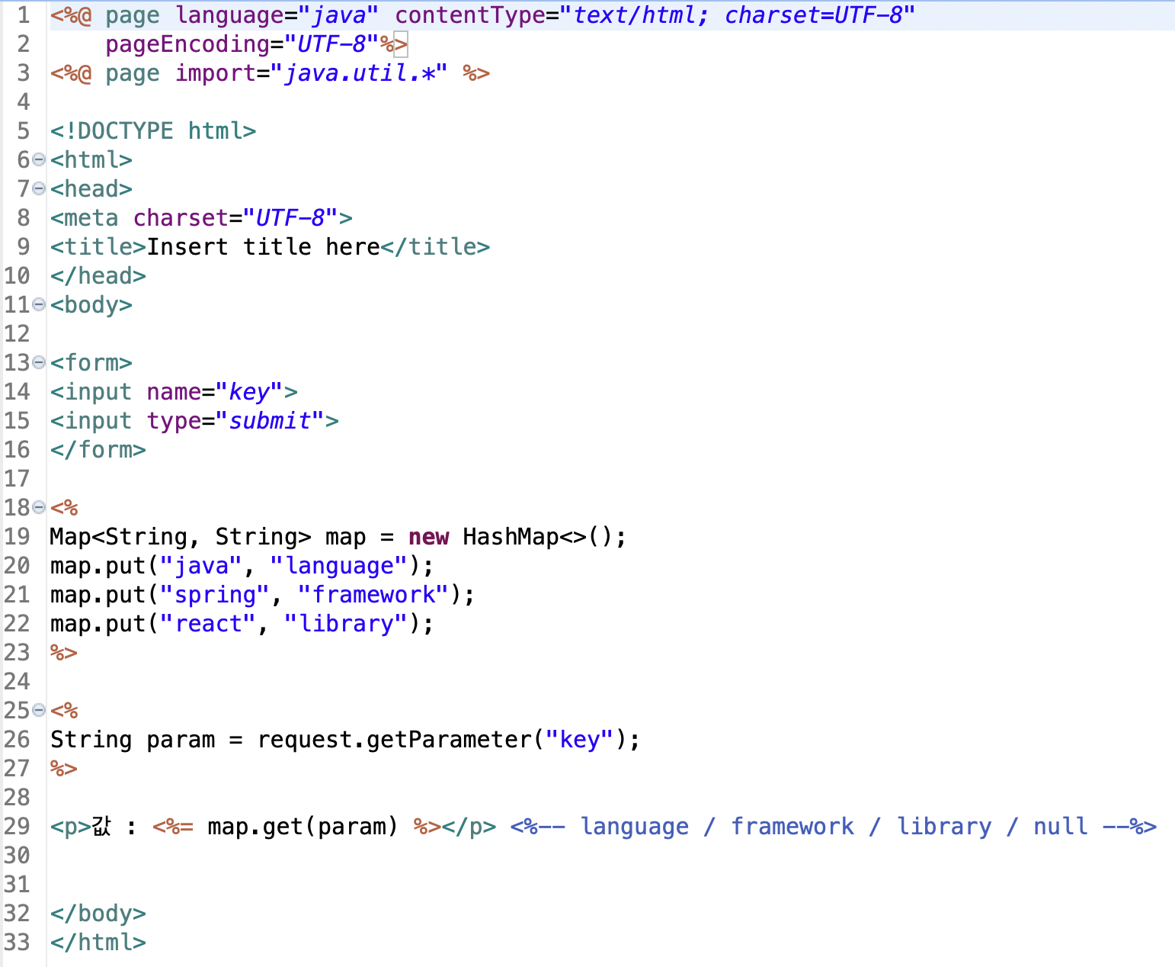Click the '<!DOCTYPE html>' declaration
The height and width of the screenshot is (967, 1175).
153,131
